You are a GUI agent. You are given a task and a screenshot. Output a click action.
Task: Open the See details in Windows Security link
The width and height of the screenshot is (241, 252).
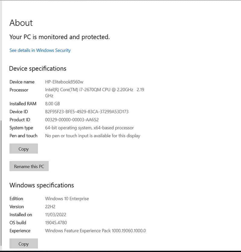click(40, 50)
